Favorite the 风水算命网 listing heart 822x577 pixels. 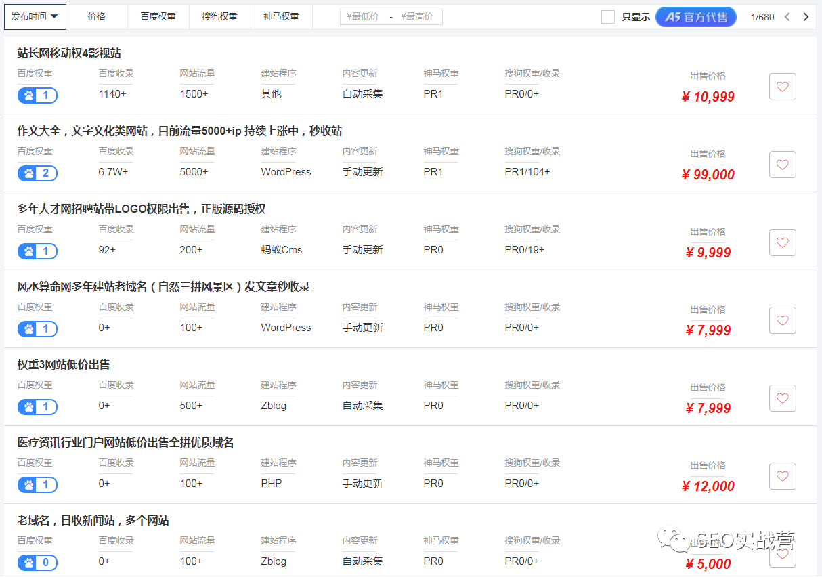pyautogui.click(x=783, y=320)
